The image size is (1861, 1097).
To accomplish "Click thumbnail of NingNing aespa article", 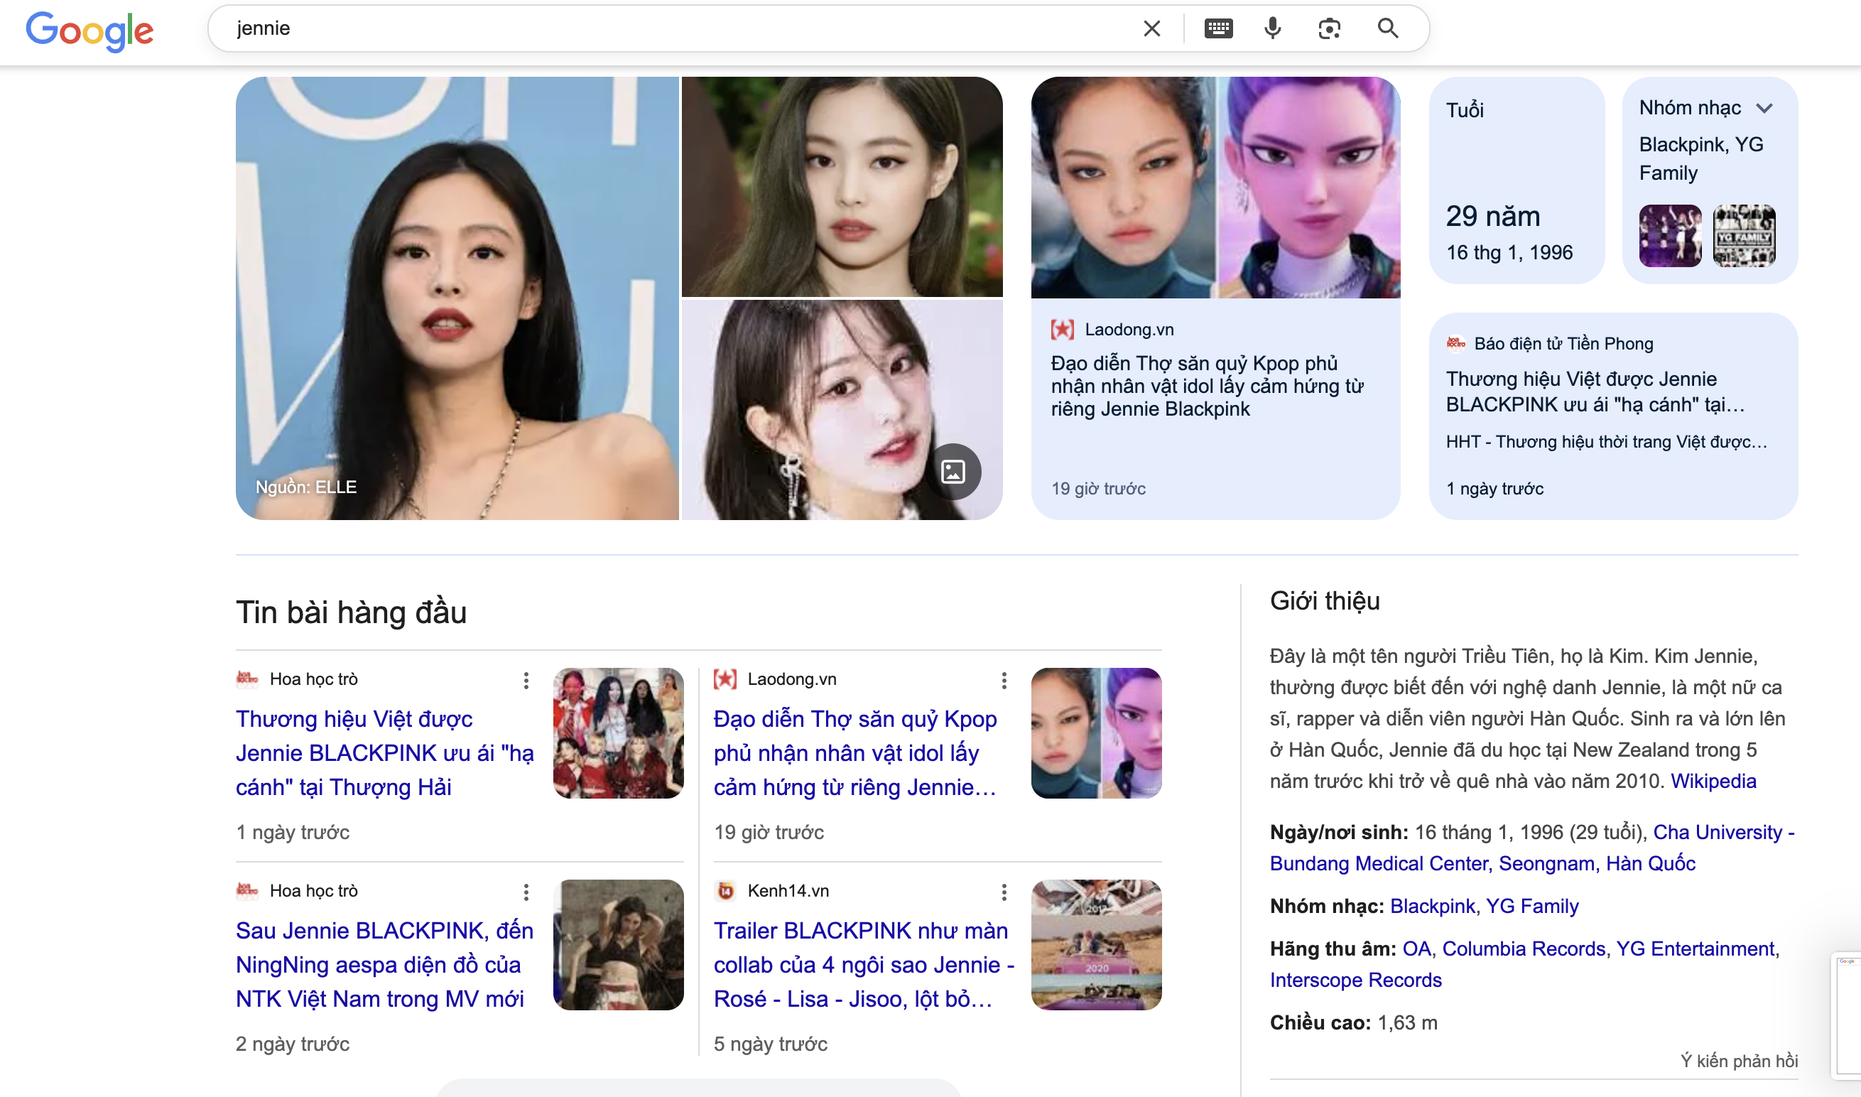I will coord(619,945).
